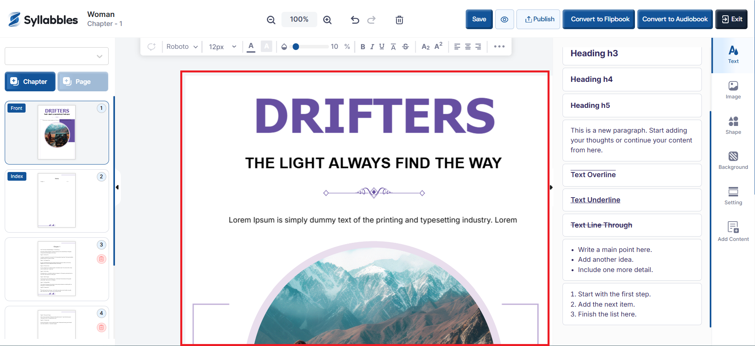
Task: Open the empty dropdown above Chapter button
Action: click(57, 56)
